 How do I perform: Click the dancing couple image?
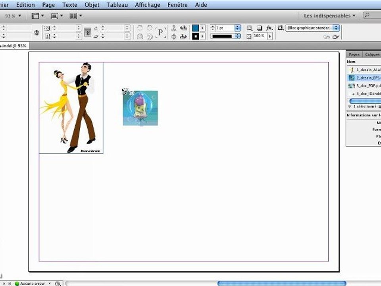(x=71, y=108)
